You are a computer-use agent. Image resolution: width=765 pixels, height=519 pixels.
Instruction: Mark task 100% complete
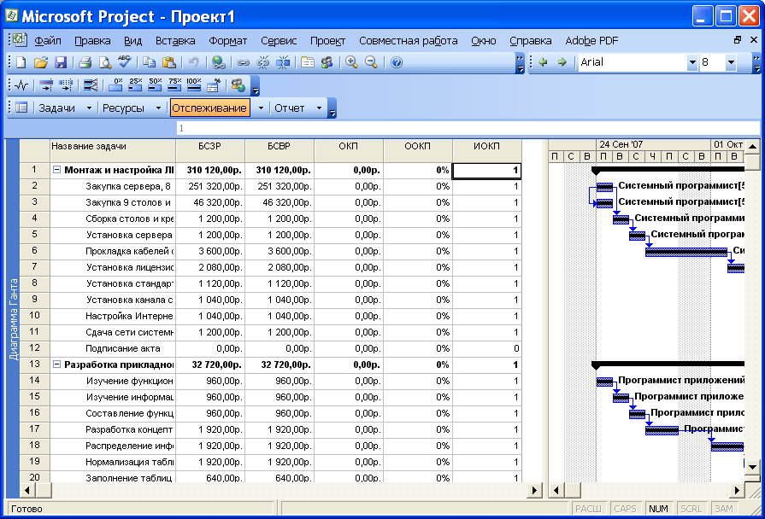click(x=194, y=85)
